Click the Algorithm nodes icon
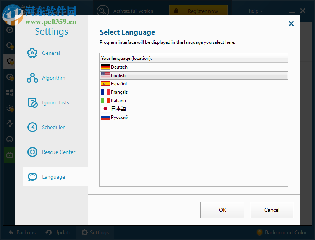315x240 pixels. click(32, 78)
